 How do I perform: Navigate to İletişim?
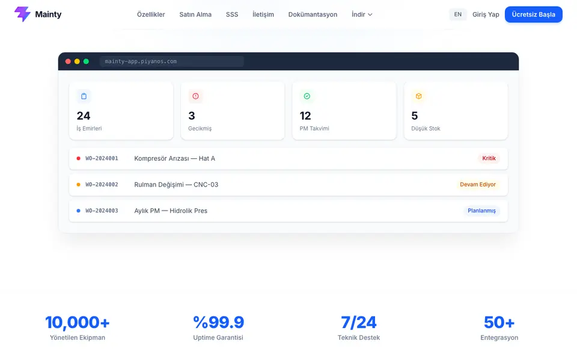tap(263, 14)
